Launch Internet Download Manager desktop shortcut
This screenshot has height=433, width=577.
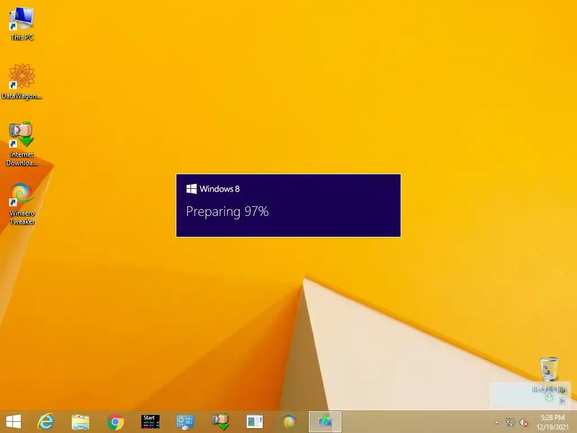22,144
